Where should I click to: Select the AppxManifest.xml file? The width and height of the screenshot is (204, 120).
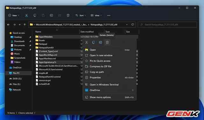[47, 59]
